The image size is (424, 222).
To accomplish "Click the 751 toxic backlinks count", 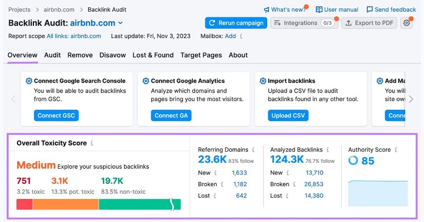I will [23, 181].
